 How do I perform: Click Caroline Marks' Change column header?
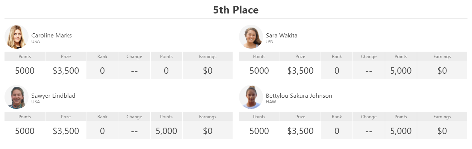[x=134, y=57]
